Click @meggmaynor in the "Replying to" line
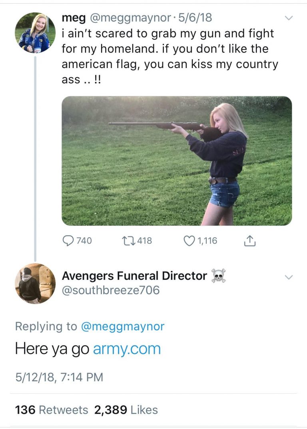The image size is (307, 429). [122, 326]
